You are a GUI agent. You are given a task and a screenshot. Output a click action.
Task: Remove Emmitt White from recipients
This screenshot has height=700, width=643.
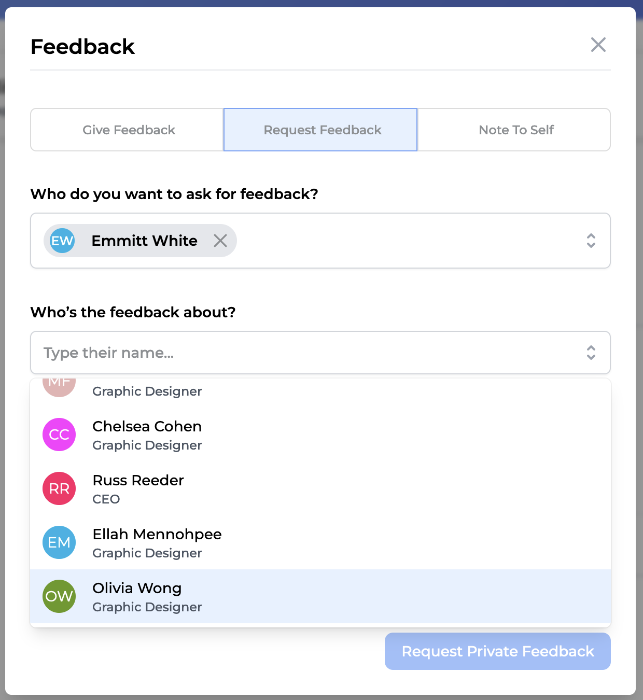(x=220, y=241)
